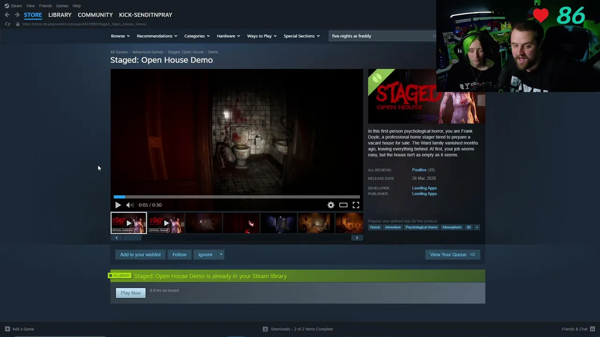
Task: Select the 3D tag
Action: tap(468, 227)
